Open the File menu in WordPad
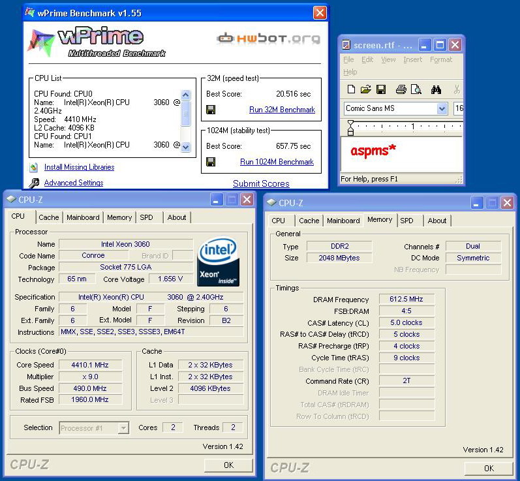 tap(348, 59)
